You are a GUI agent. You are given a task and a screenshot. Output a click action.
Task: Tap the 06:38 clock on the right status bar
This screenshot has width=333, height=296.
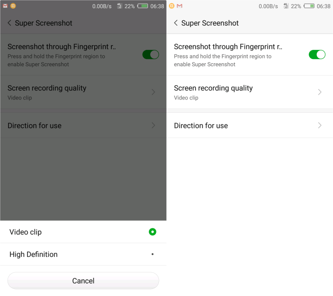point(323,6)
